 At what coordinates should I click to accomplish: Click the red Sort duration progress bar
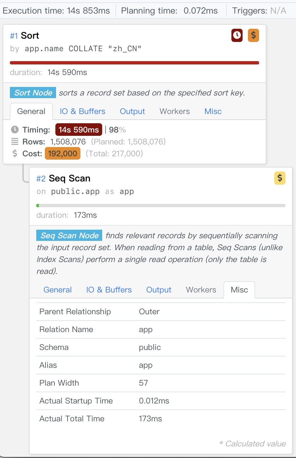134,62
